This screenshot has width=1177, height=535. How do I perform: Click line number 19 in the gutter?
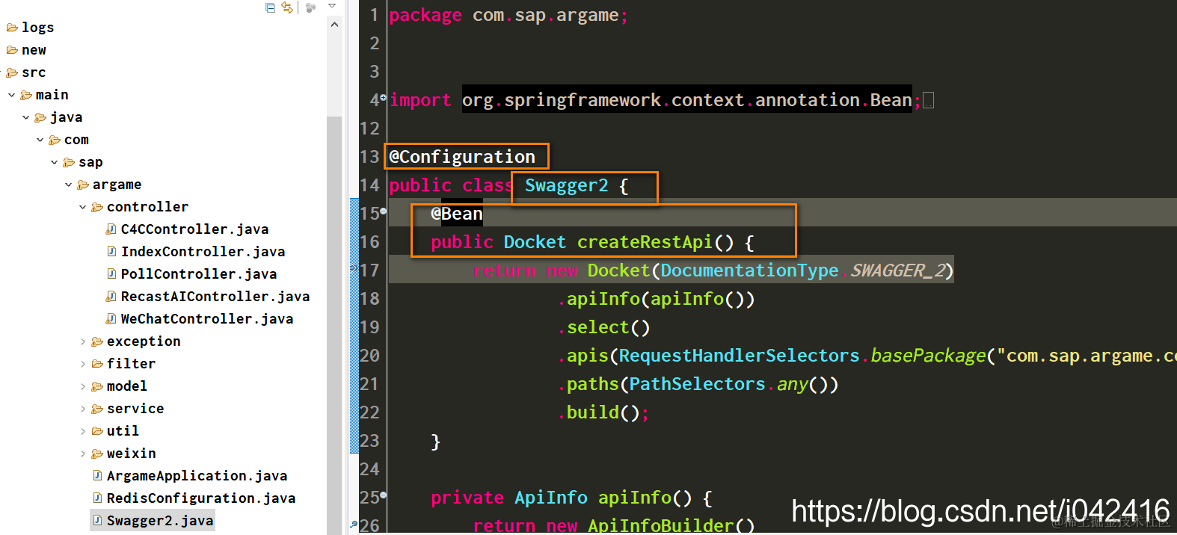[370, 327]
